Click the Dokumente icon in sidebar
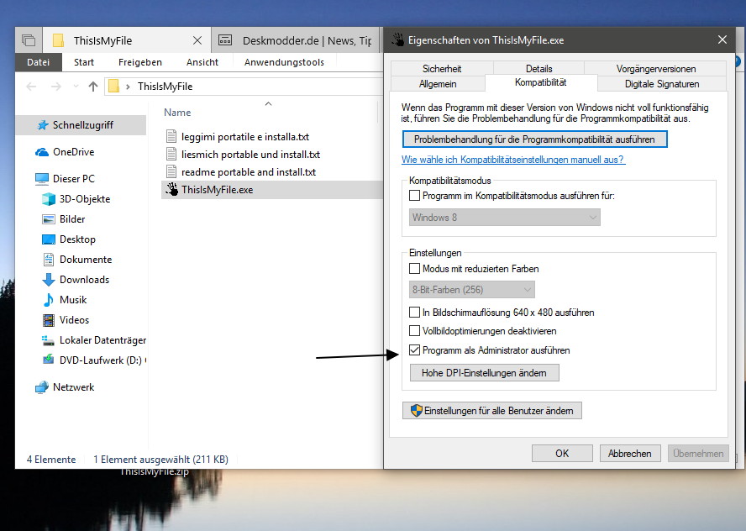Viewport: 746px width, 531px height. pyautogui.click(x=49, y=260)
